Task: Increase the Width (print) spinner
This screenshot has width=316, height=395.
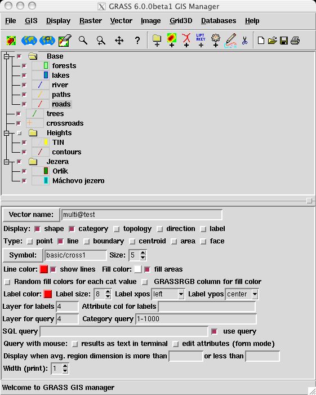Action: (x=65, y=366)
